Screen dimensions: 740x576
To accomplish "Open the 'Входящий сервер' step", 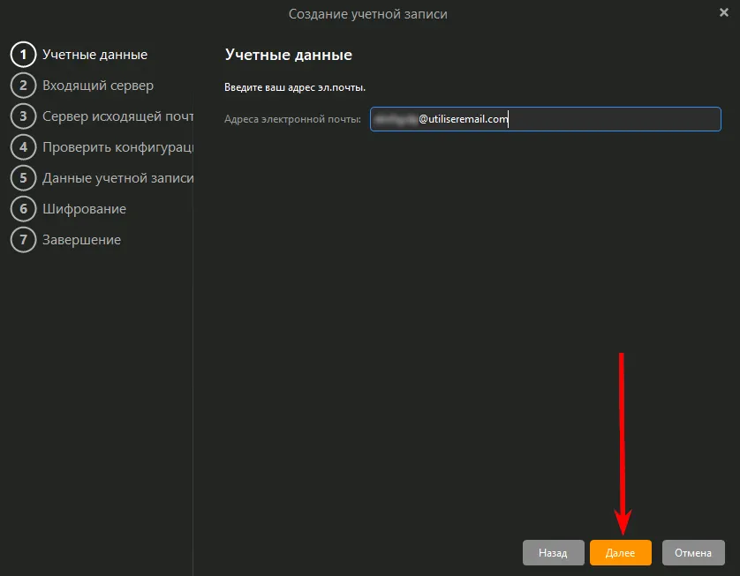I will [x=98, y=86].
